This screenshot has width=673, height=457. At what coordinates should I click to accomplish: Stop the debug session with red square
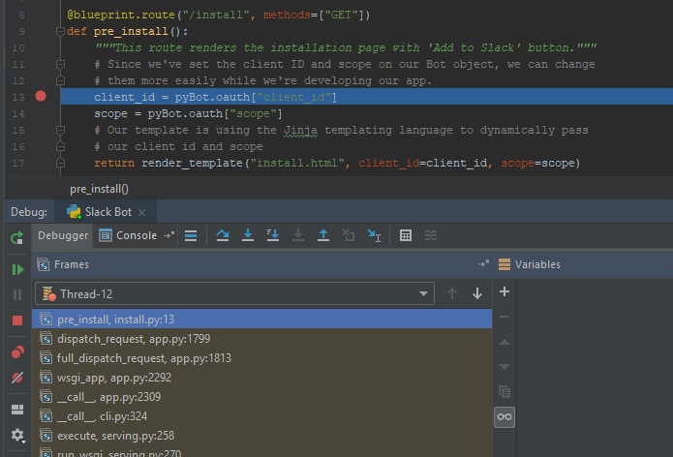coord(16,320)
